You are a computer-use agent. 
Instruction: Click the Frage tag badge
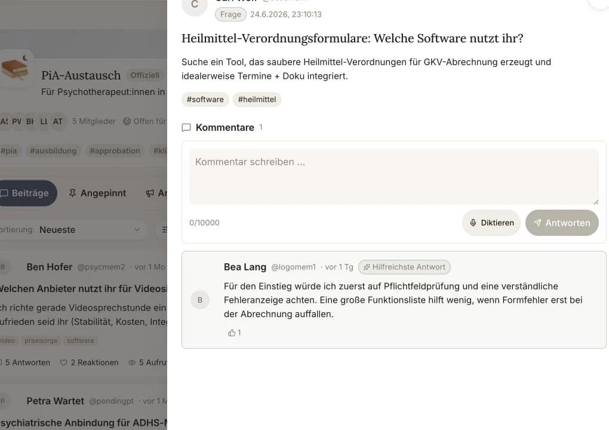click(x=230, y=14)
